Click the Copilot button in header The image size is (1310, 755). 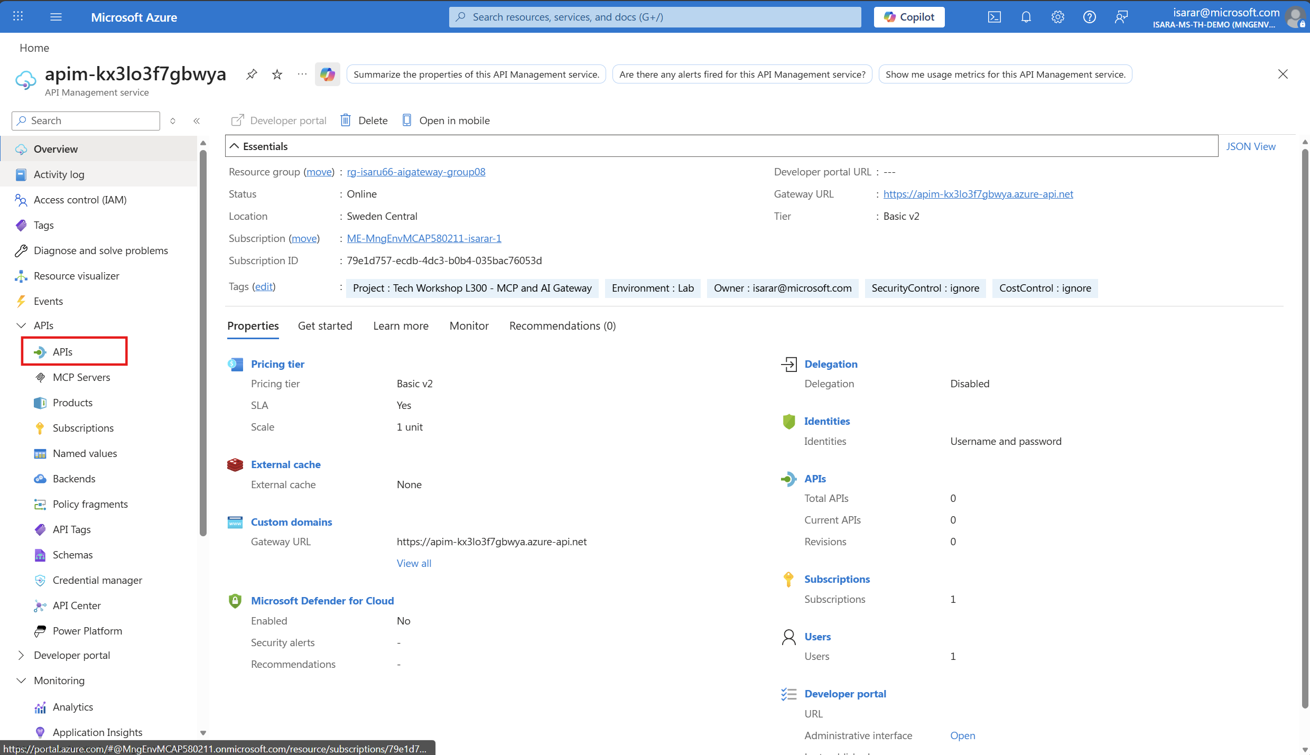coord(909,17)
